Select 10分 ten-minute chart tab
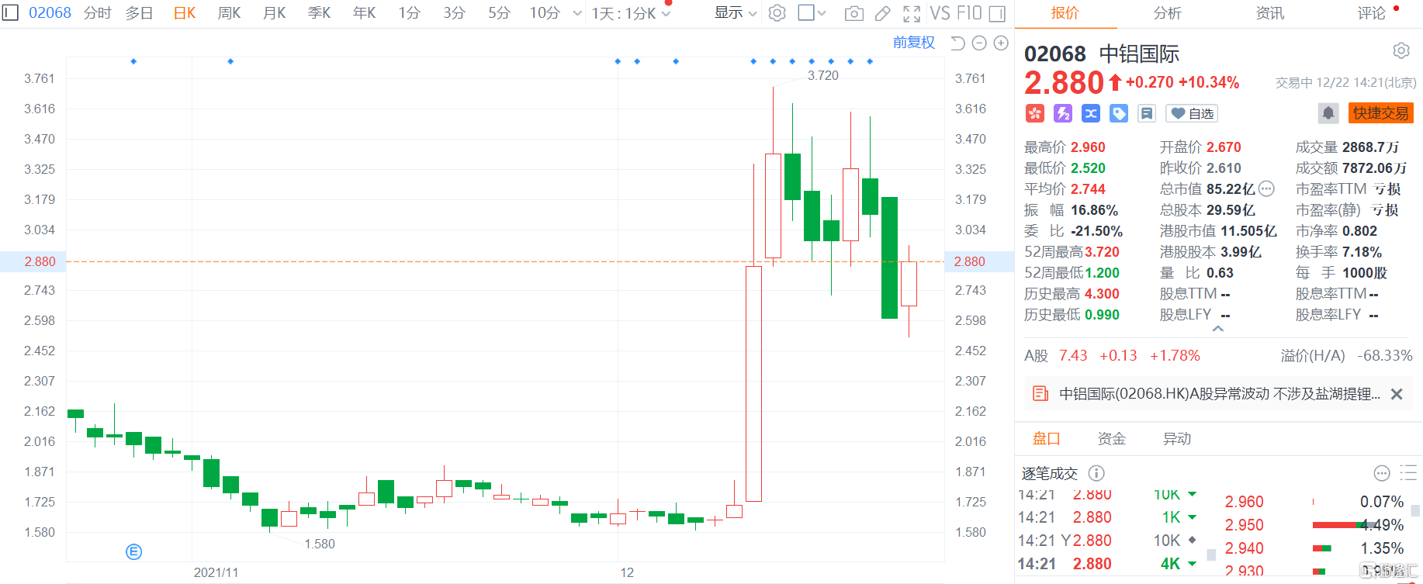Image resolution: width=1423 pixels, height=584 pixels. click(x=545, y=13)
